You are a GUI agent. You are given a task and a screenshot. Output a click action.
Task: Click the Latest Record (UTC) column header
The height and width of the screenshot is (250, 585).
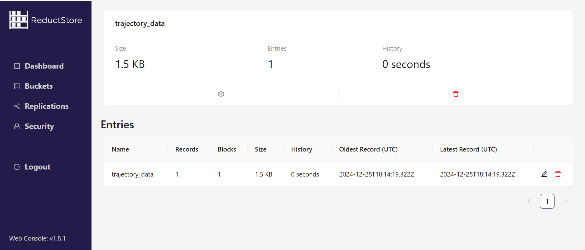tap(468, 149)
